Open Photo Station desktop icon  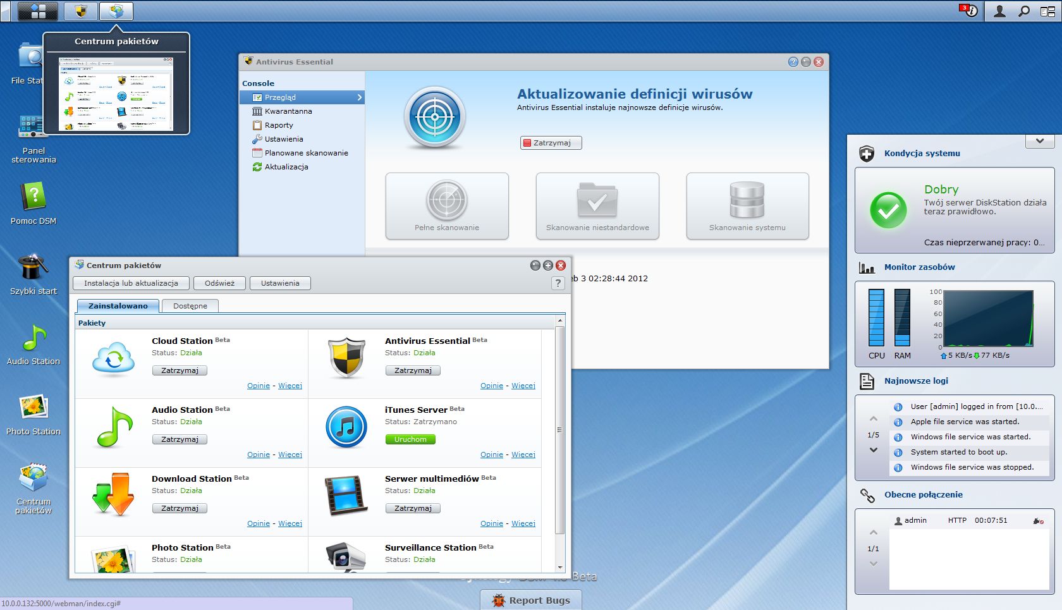click(34, 415)
